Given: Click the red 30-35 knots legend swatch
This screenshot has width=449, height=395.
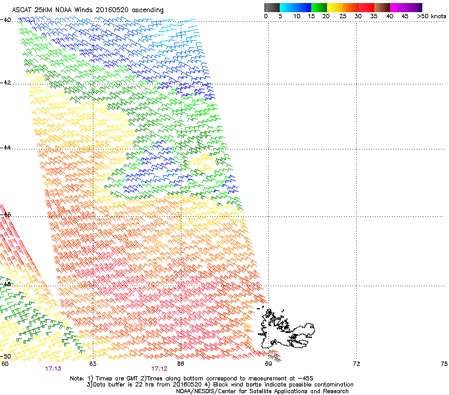Looking at the screenshot, I should pos(366,7).
